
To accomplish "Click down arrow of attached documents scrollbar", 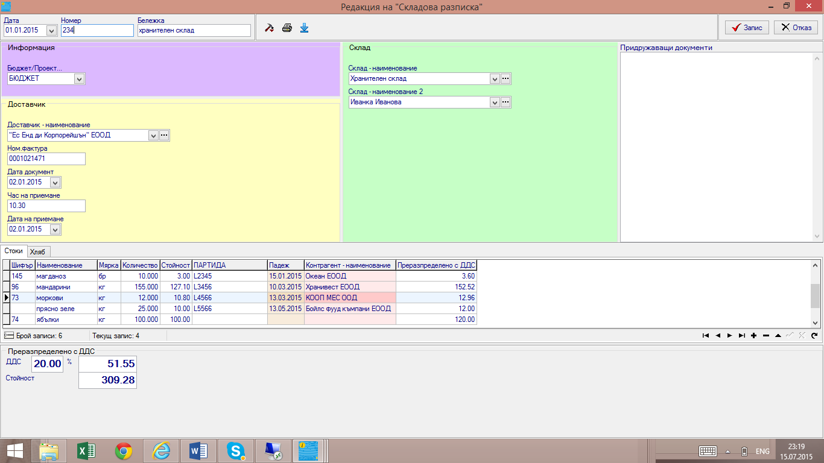I will click(x=817, y=236).
